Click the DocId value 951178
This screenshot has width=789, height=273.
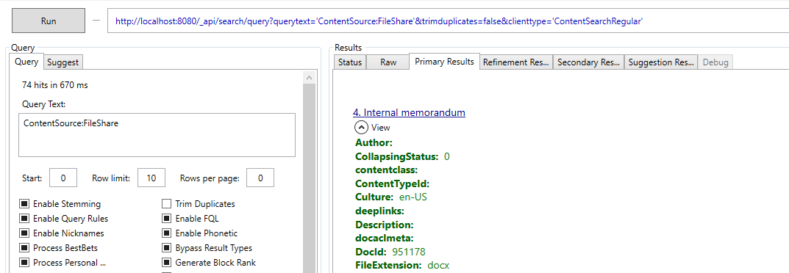point(409,252)
